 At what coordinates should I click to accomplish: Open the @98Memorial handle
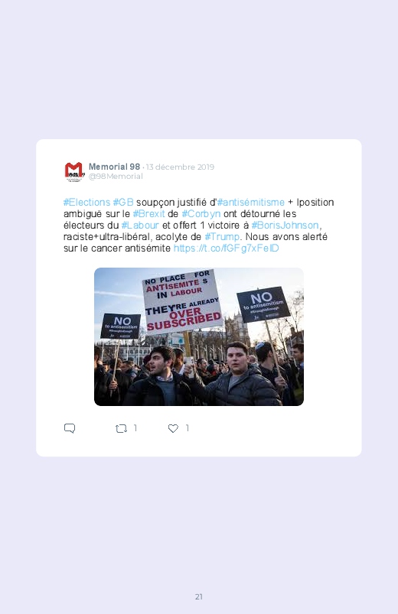(x=116, y=176)
